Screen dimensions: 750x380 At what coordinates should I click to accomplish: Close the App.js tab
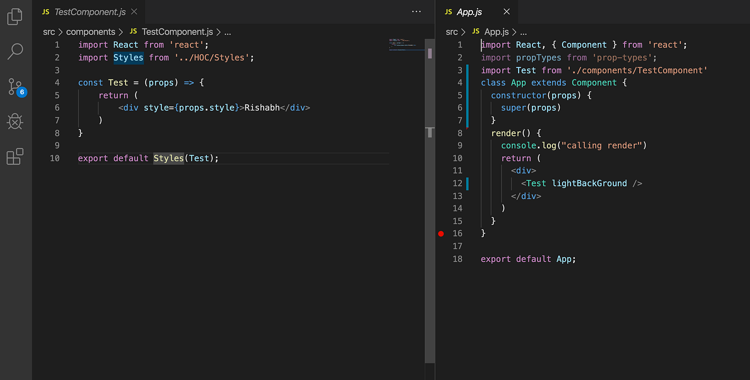click(506, 11)
